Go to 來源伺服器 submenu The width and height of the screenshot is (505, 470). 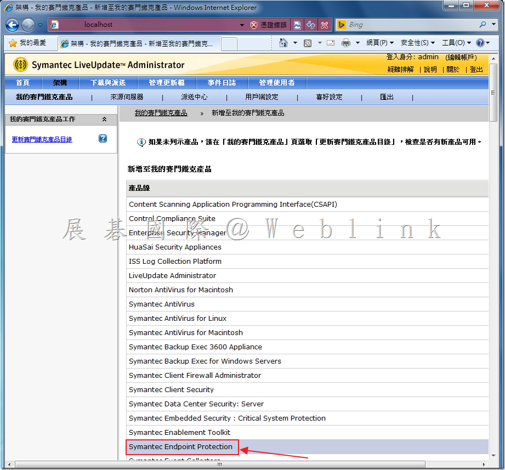[127, 97]
